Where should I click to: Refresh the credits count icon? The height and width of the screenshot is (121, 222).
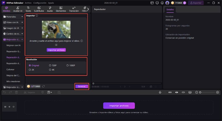point(44,86)
